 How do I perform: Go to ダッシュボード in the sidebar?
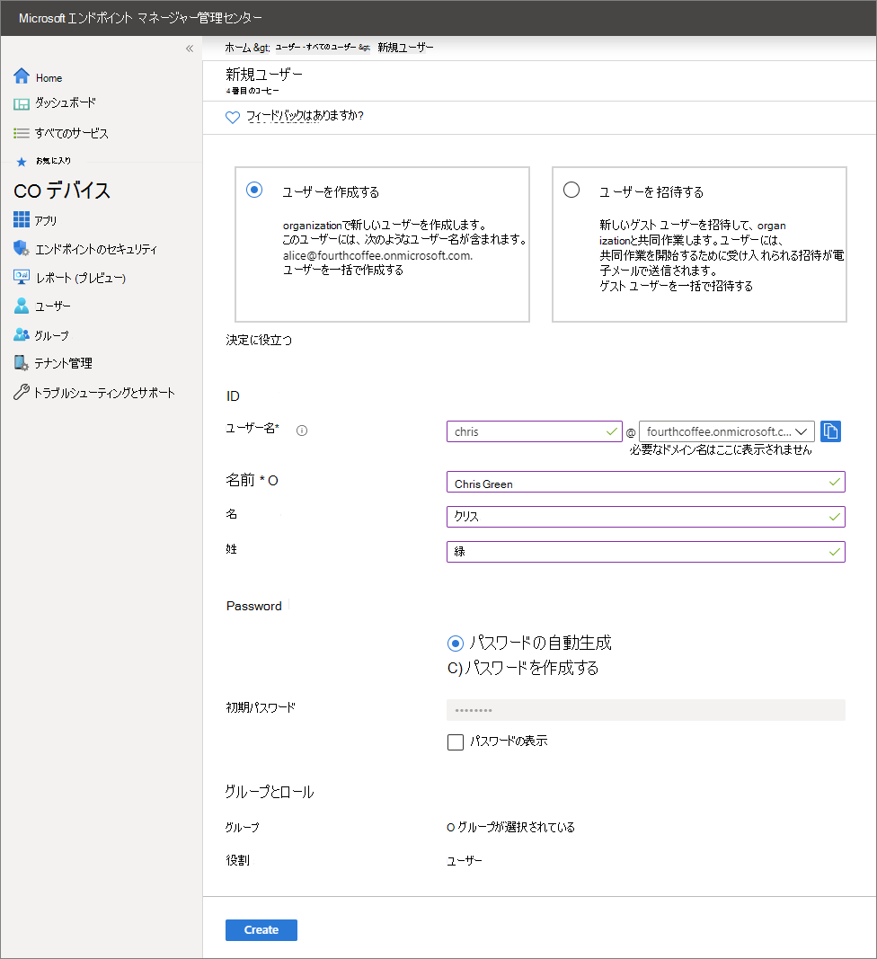(66, 102)
